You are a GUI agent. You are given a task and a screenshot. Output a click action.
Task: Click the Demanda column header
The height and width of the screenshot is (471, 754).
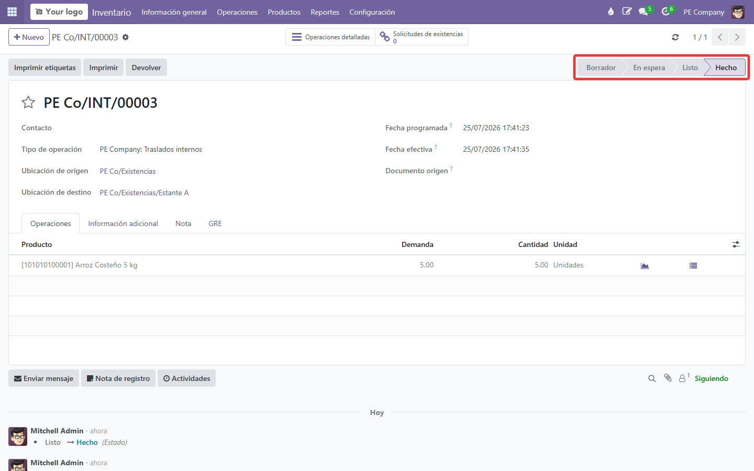click(x=417, y=244)
